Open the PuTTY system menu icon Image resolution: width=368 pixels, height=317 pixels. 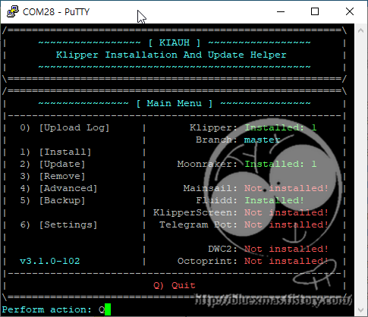[13, 11]
